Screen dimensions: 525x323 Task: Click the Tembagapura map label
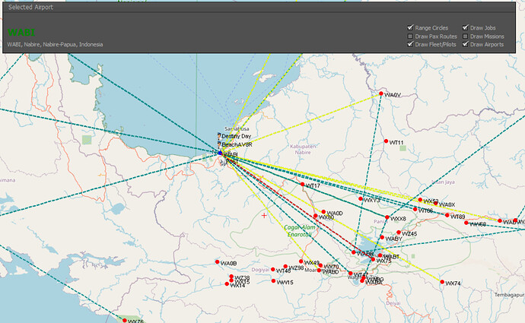point(510,295)
